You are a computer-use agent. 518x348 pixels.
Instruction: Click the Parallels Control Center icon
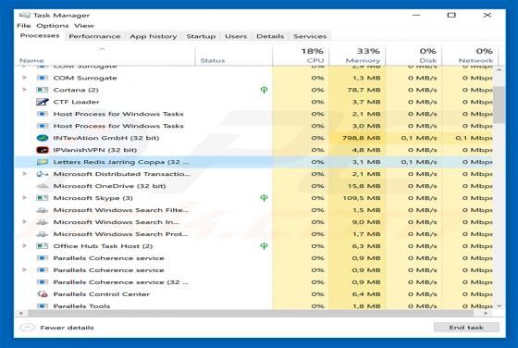coord(43,294)
